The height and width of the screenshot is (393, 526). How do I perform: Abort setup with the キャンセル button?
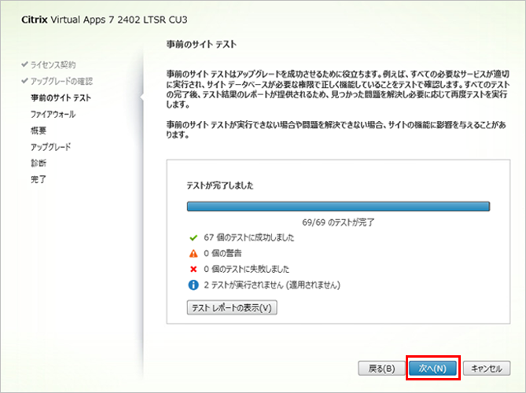(487, 368)
